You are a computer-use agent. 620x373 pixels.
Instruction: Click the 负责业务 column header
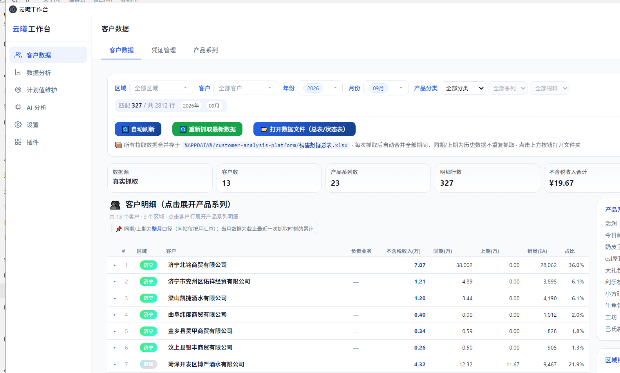coord(361,251)
